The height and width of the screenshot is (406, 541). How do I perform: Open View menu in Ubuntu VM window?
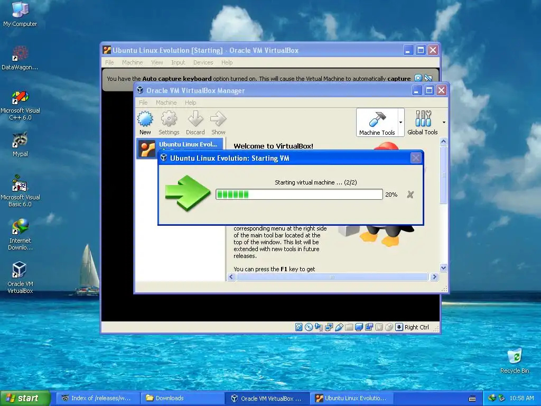[157, 62]
